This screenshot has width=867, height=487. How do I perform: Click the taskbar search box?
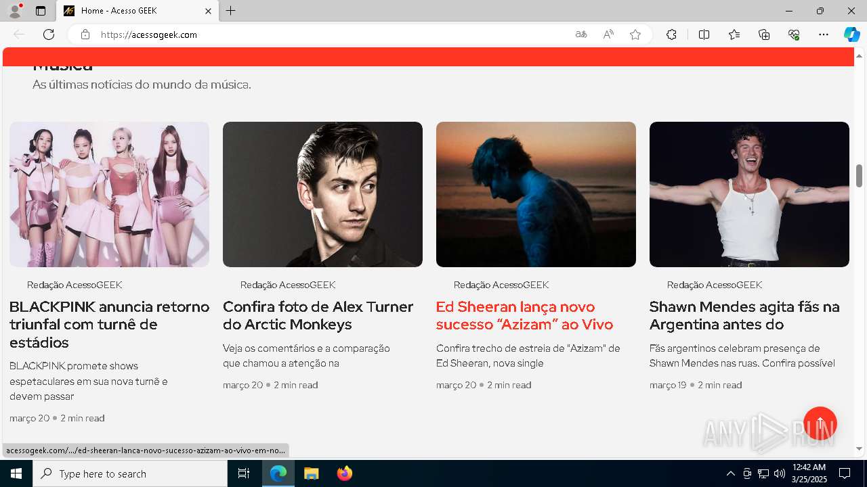pyautogui.click(x=130, y=473)
